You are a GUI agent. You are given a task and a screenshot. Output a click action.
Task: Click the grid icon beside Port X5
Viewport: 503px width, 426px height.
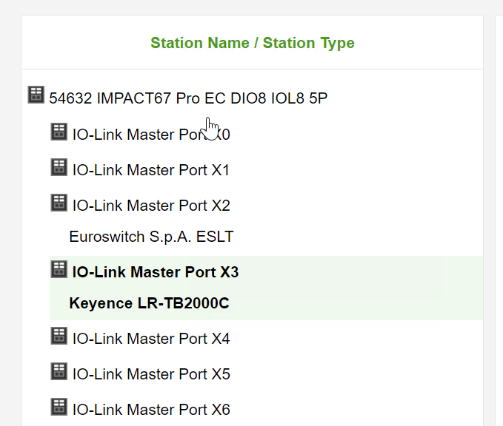(x=59, y=371)
